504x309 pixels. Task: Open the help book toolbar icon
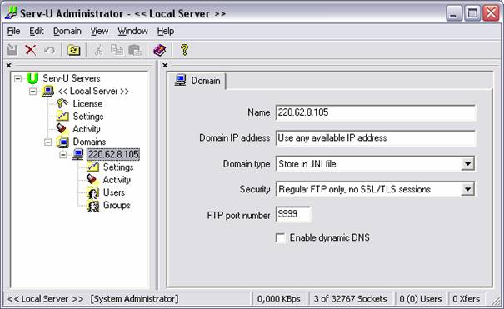click(x=160, y=50)
